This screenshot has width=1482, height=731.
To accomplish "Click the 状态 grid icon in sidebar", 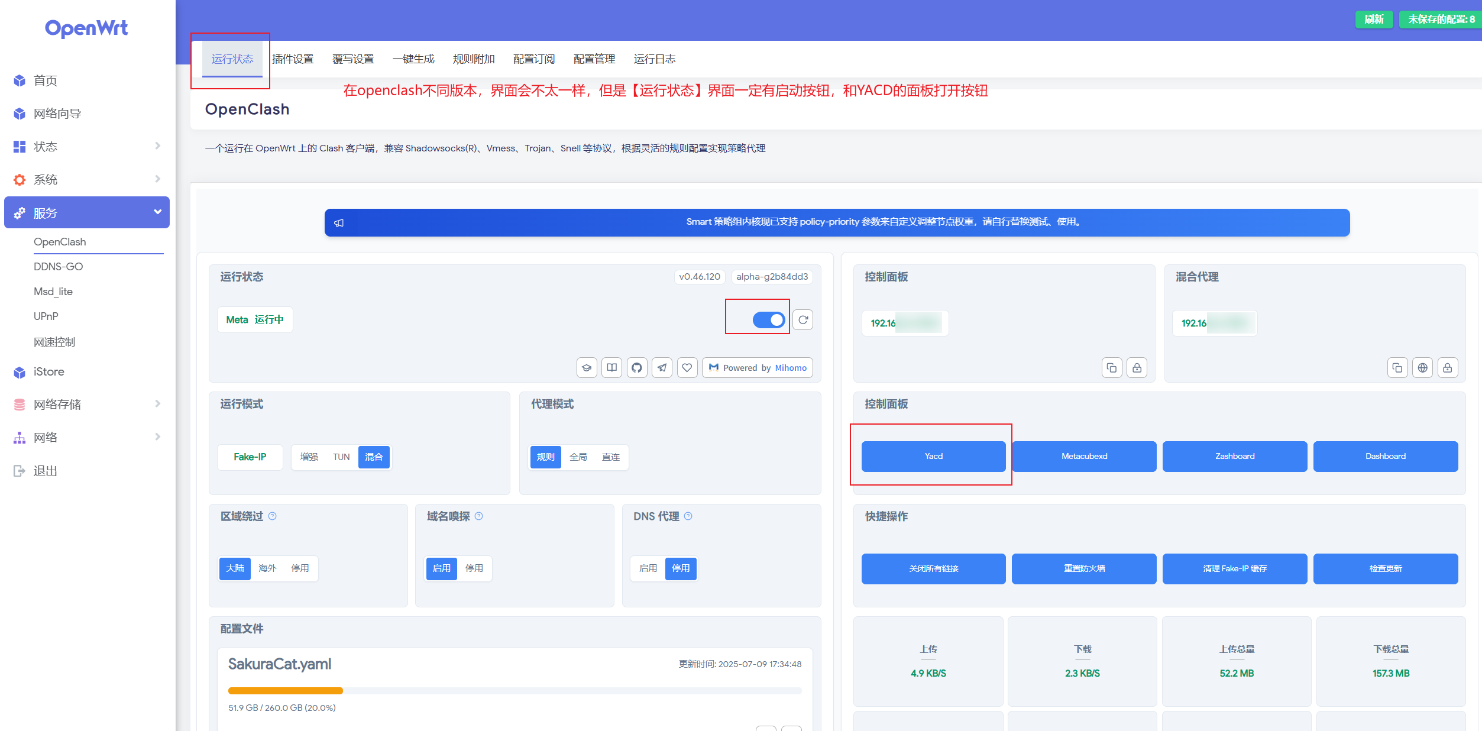I will [20, 147].
